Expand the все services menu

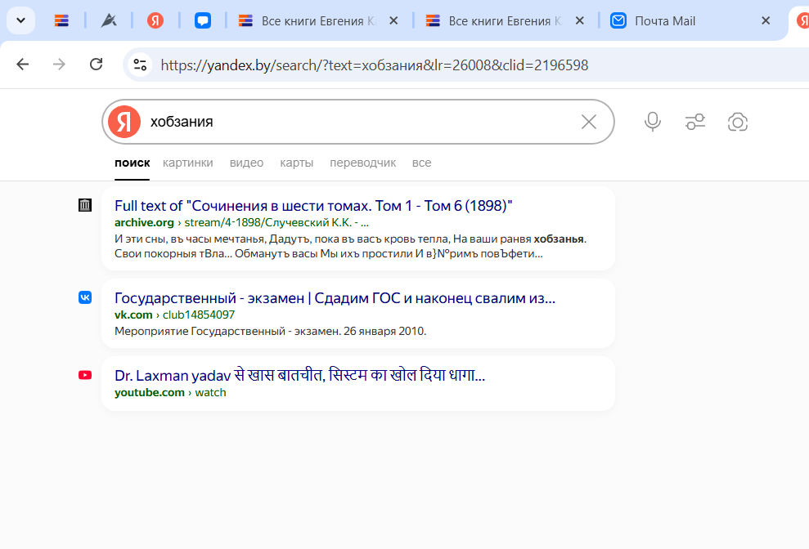(x=421, y=163)
